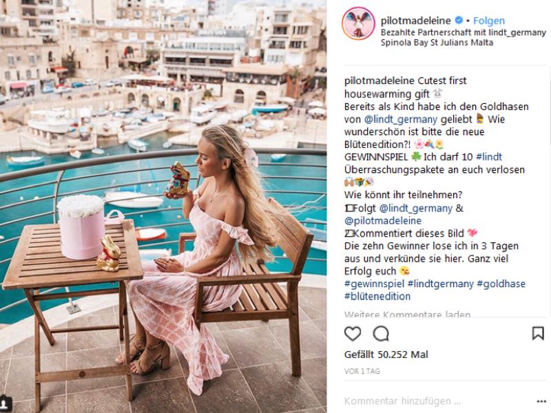Open the #blütenedition hashtag
Viewport: 551px width, 413px height.
click(x=377, y=296)
